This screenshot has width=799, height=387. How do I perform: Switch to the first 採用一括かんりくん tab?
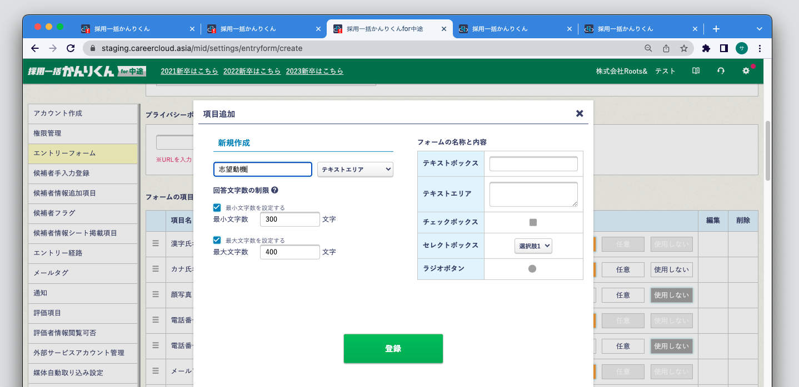[x=133, y=28]
